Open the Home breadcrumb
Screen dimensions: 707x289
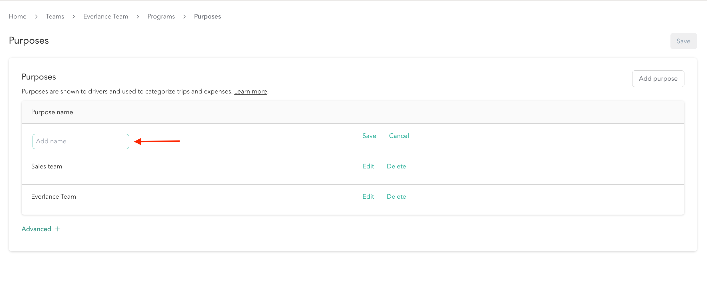[17, 16]
